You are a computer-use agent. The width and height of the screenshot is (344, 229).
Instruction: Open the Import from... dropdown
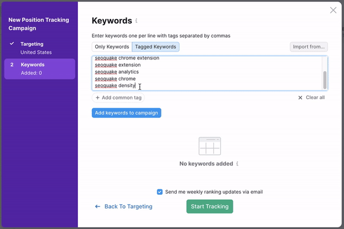308,47
